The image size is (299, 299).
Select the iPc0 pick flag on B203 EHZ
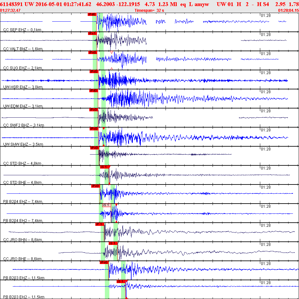[104, 262]
